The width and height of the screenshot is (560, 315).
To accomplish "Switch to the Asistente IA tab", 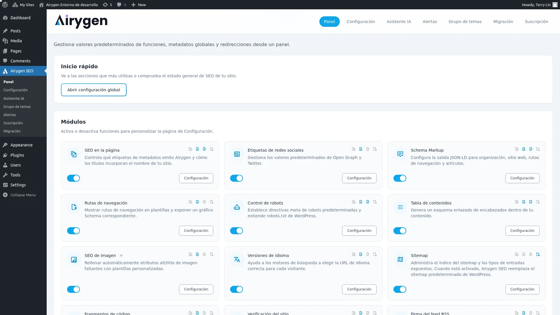I will tap(398, 22).
